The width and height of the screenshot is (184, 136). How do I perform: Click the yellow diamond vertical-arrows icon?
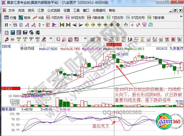coord(118,25)
